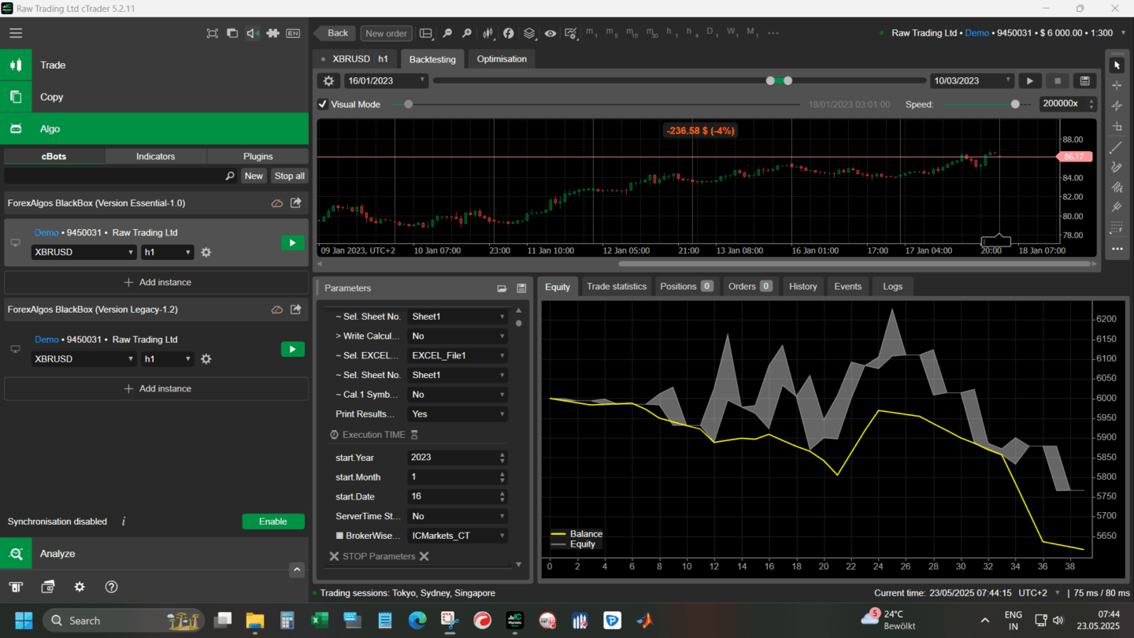Open the backtest start date dropdown 16/01/2023
The height and width of the screenshot is (638, 1134).
coord(386,81)
